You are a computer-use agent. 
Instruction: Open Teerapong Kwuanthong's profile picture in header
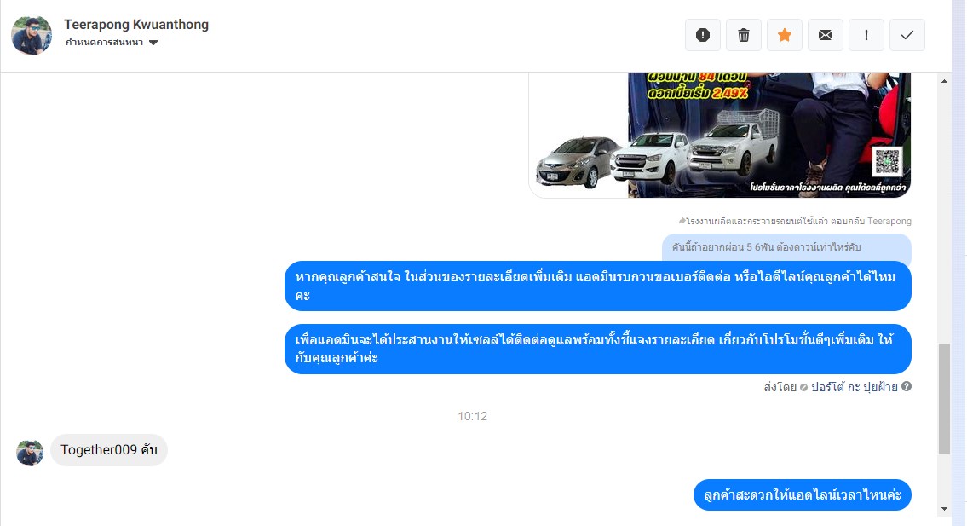click(x=32, y=35)
